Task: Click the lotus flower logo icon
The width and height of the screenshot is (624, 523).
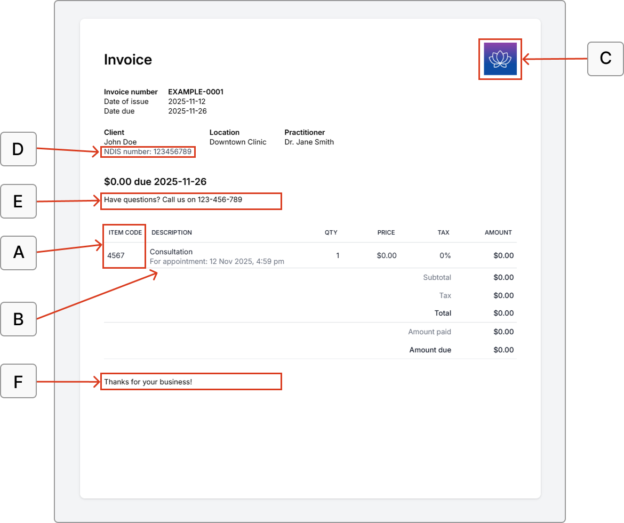Action: tap(500, 59)
